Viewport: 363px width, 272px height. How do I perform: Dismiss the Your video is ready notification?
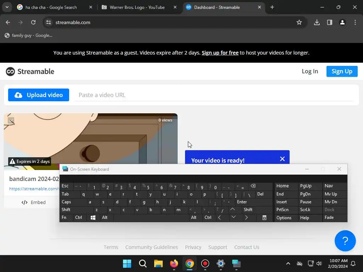pyautogui.click(x=282, y=159)
